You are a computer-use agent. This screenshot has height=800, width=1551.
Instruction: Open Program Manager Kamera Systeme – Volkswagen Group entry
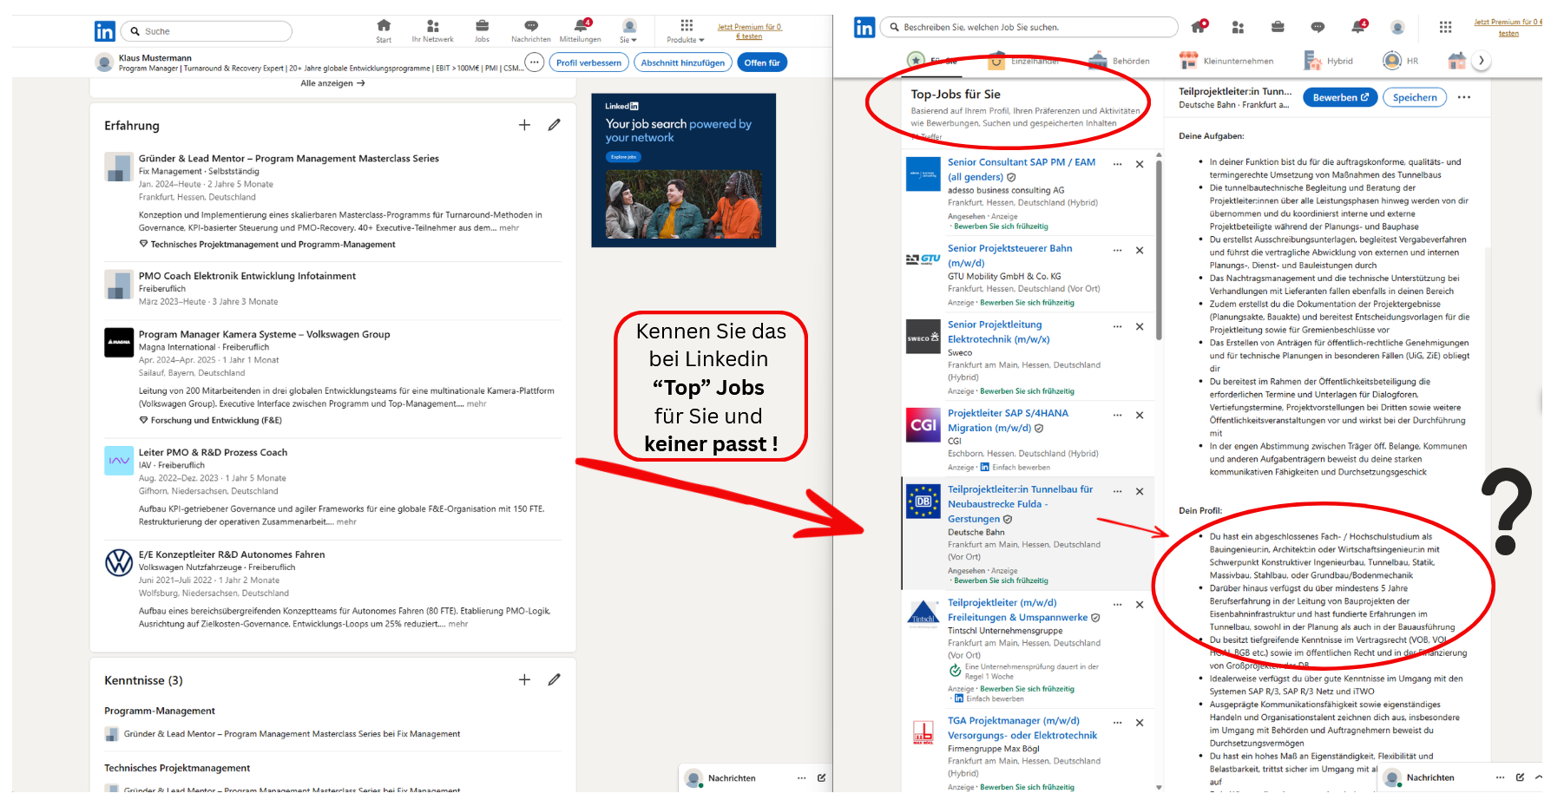point(264,334)
